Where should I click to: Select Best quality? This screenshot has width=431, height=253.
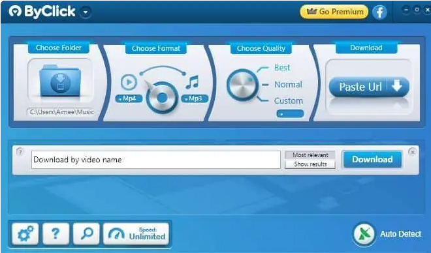(282, 68)
